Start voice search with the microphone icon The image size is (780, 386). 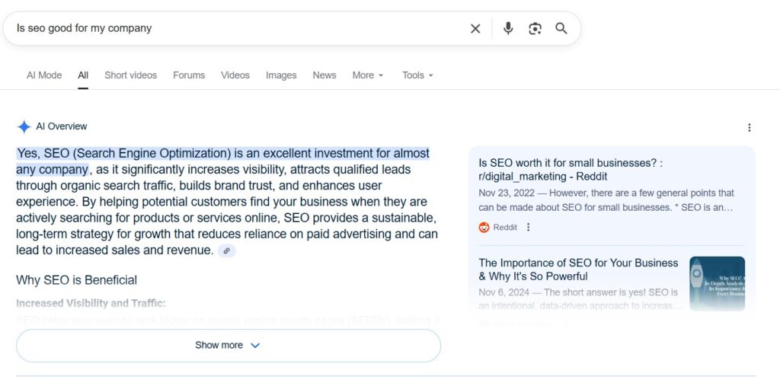508,28
